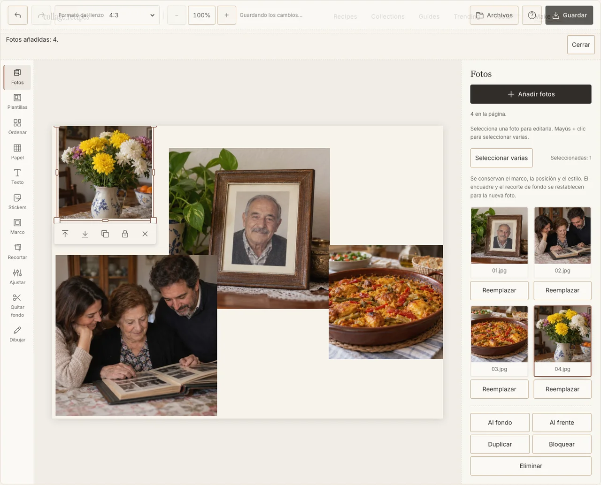601x485 pixels.
Task: Select the Ordenar arrange tool
Action: coord(17,127)
